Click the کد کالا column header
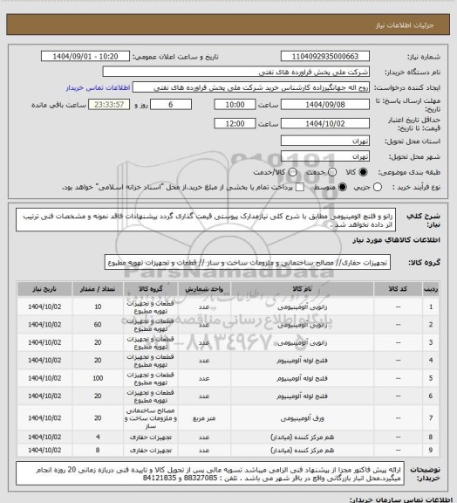The width and height of the screenshot is (457, 503). pos(398,289)
